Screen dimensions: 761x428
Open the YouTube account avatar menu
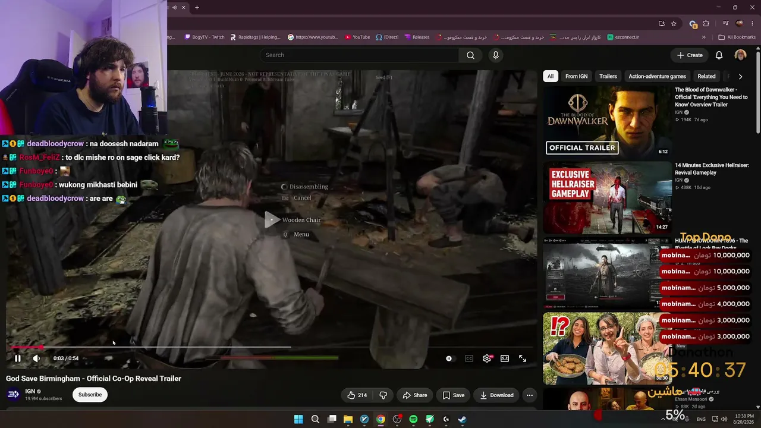coord(740,55)
